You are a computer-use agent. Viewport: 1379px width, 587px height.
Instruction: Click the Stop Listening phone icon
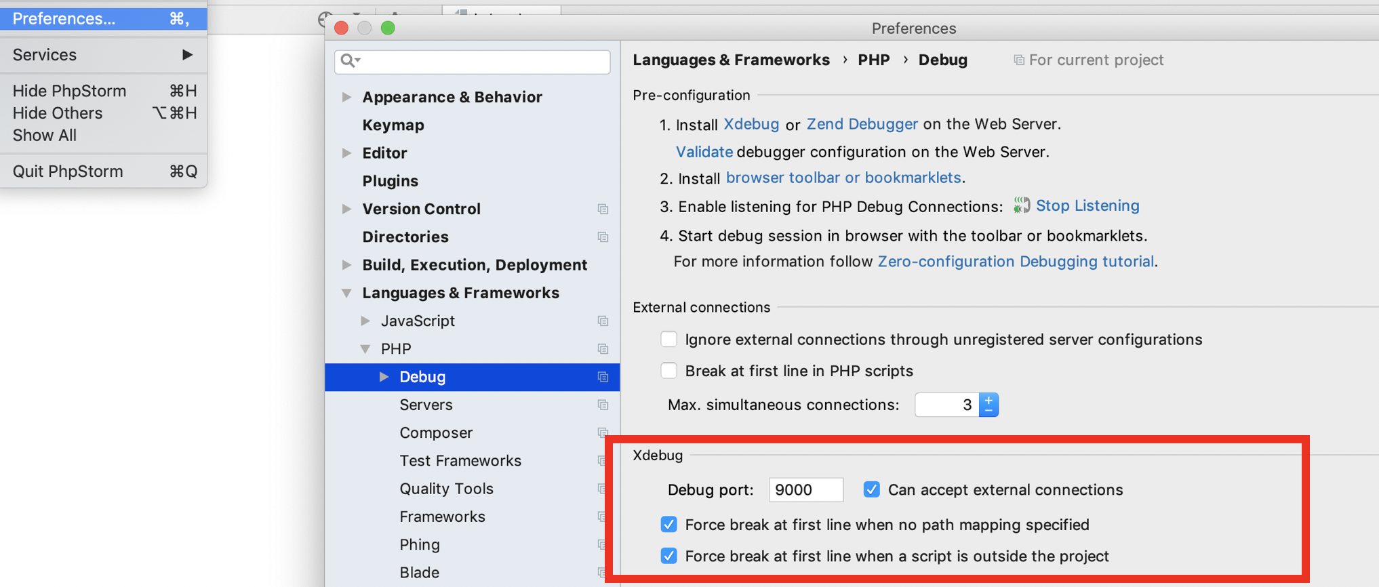pos(1021,205)
